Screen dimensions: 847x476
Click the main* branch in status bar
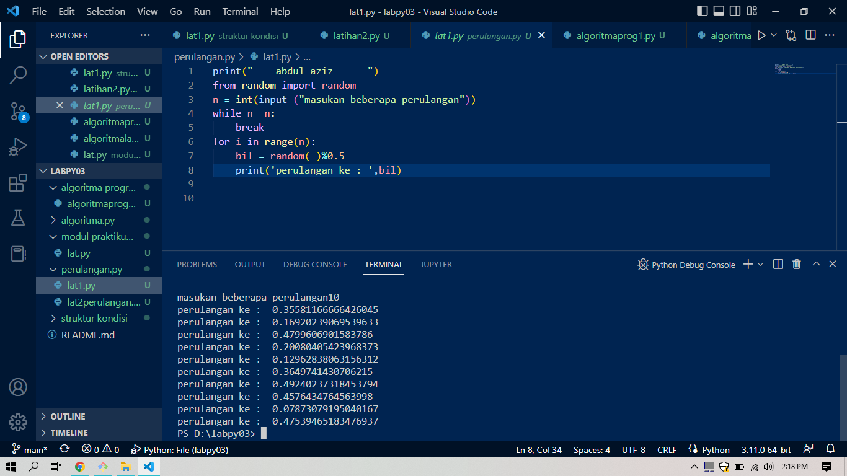30,450
